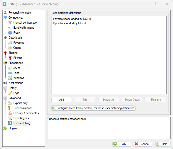The height and width of the screenshot is (149, 173).
Task: Open User commands settings
Action: click(23, 108)
